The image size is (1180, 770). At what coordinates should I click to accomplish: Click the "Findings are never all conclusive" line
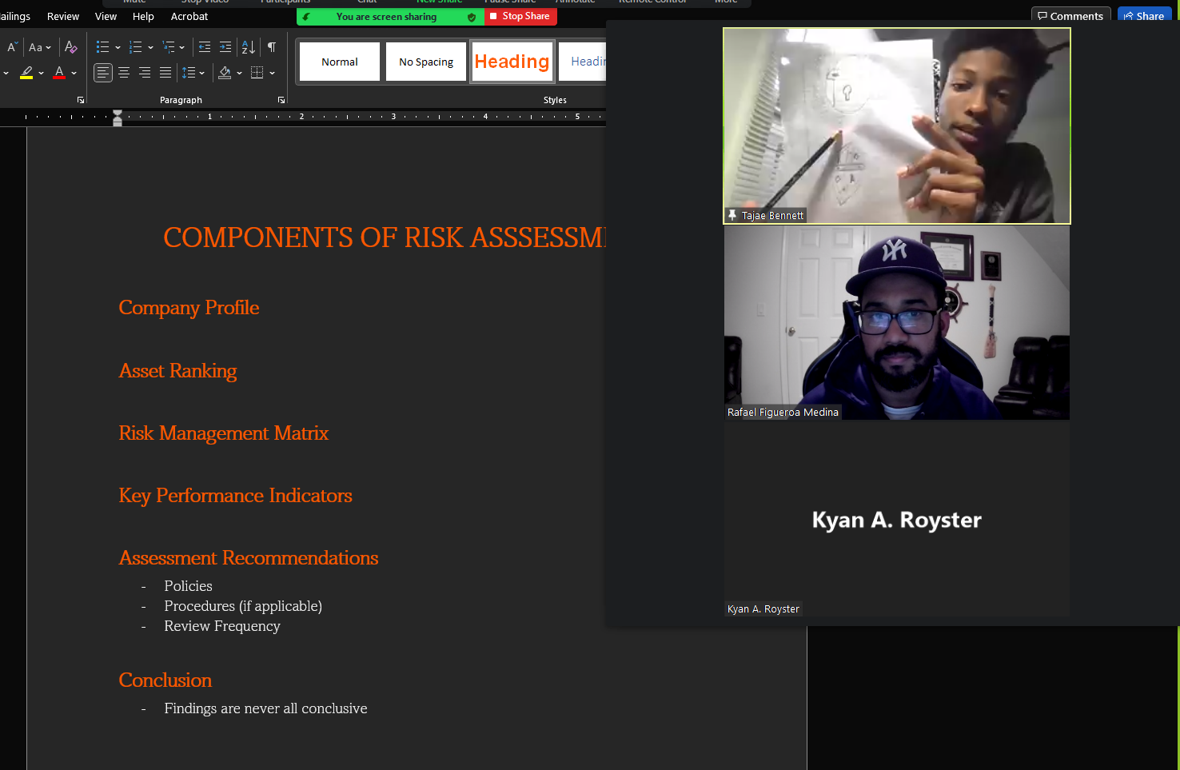[x=265, y=708]
